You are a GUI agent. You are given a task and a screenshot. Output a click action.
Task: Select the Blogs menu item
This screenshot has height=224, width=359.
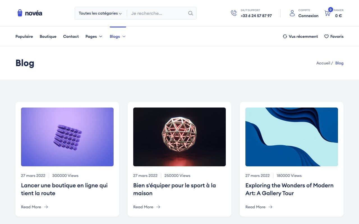coord(115,36)
